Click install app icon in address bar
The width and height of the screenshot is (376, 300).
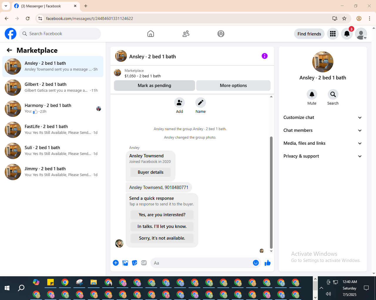tap(335, 18)
